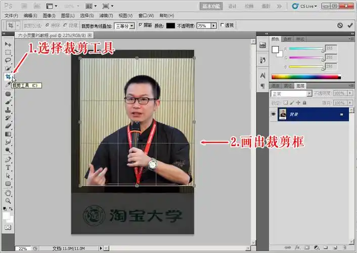Open the crop tool preset picker arrow
This screenshot has height=253, width=357.
point(18,25)
